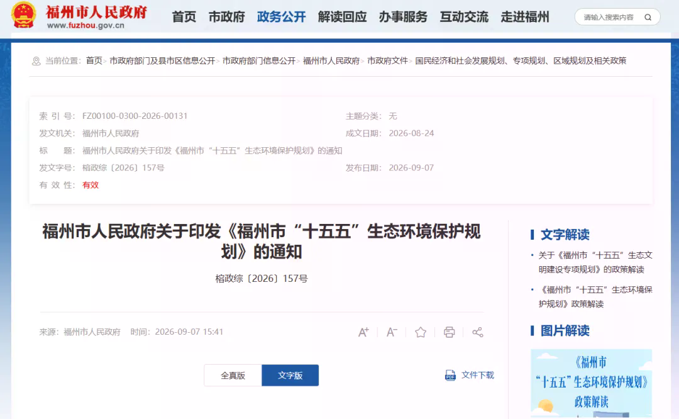The image size is (679, 419).
Task: Open the 解读回应 menu item
Action: 342,17
